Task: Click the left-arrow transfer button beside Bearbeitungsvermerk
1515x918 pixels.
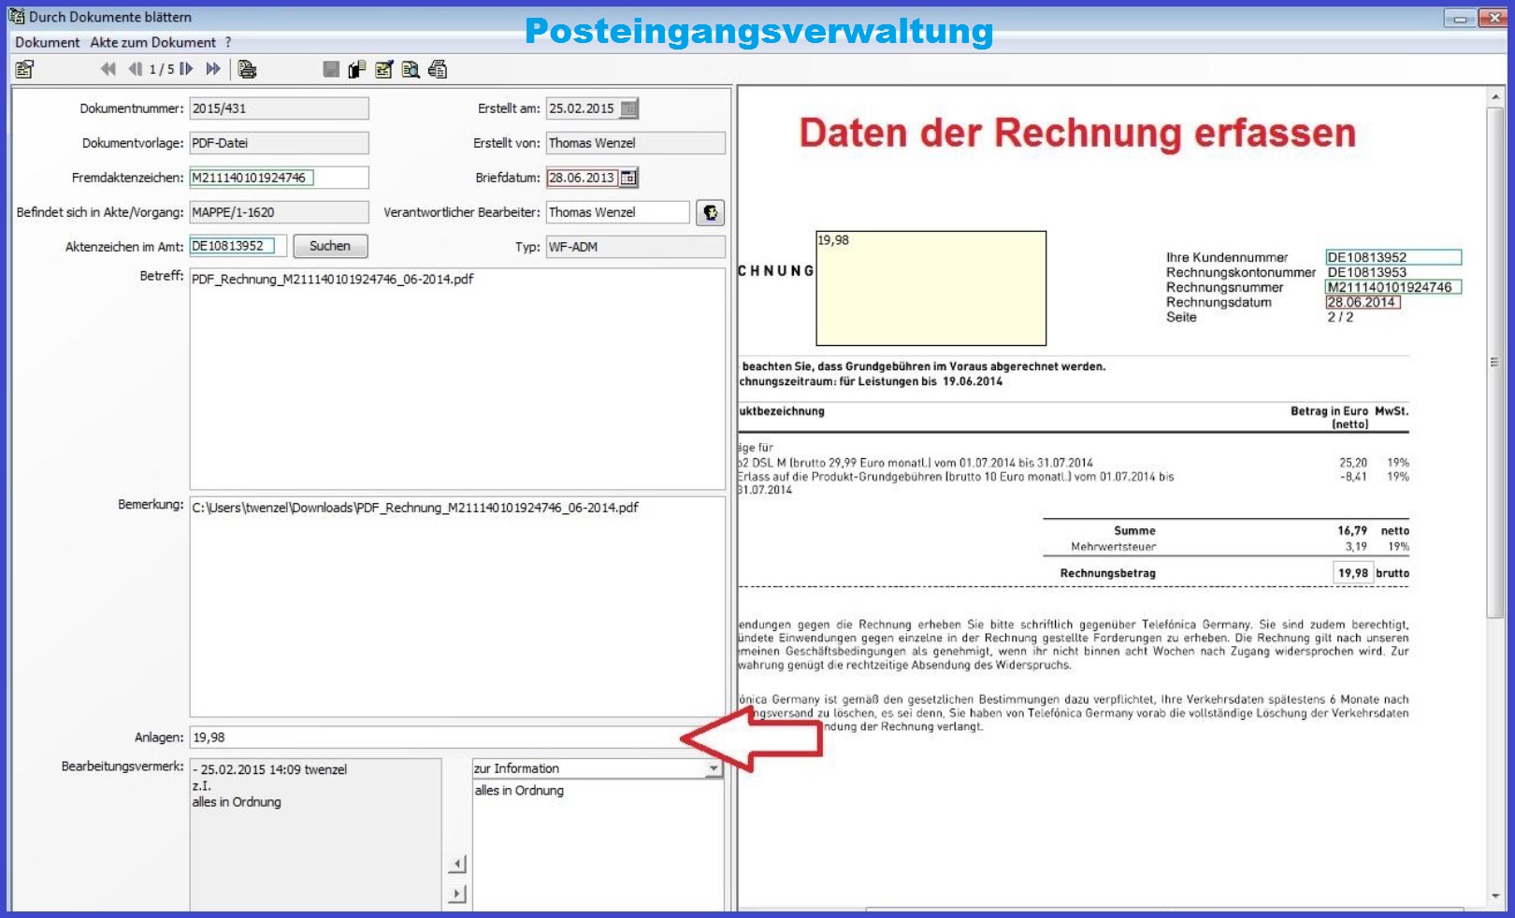Action: coord(456,864)
